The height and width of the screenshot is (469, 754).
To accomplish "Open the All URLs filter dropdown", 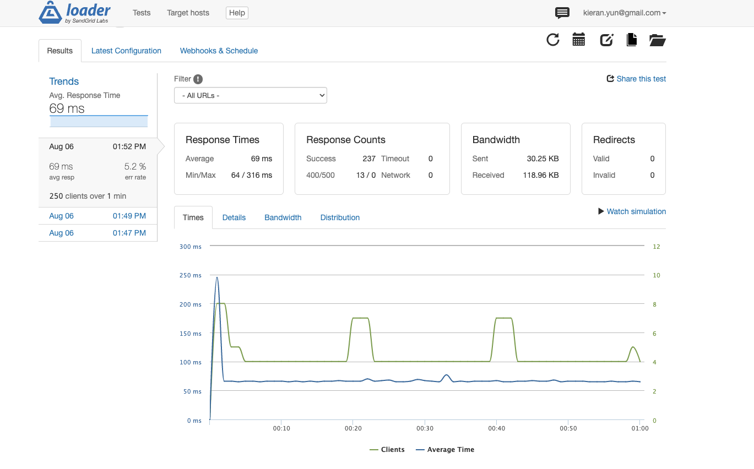I will [251, 95].
